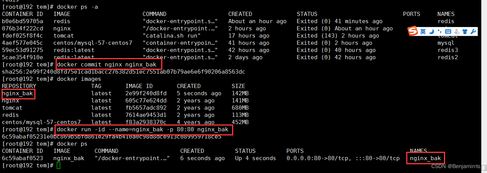
Task: Click the tomcat repository row in images
Action: 12,108
